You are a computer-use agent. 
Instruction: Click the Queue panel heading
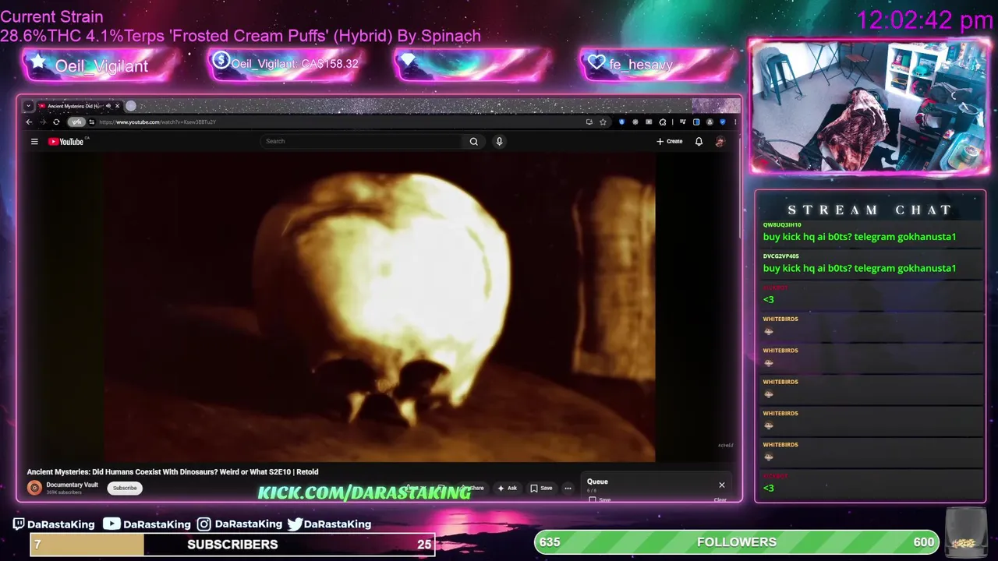click(x=597, y=482)
